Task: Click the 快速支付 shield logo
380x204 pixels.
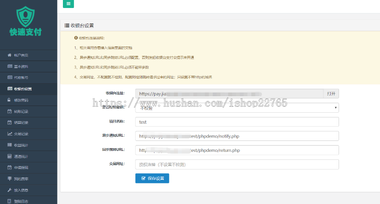Action: [25, 21]
